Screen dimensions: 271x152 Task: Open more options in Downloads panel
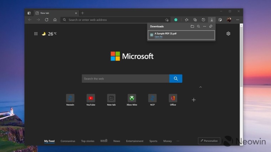click(x=204, y=26)
